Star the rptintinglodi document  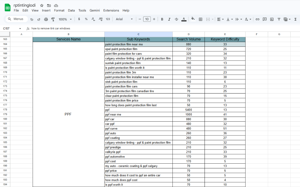(42, 6)
